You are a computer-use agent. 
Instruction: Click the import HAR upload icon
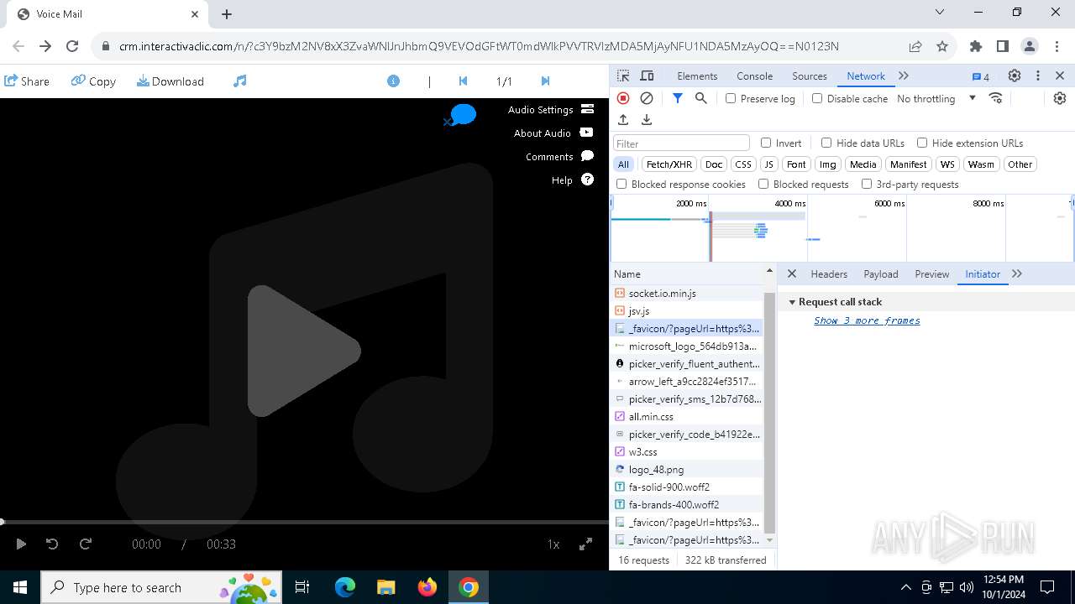[623, 120]
